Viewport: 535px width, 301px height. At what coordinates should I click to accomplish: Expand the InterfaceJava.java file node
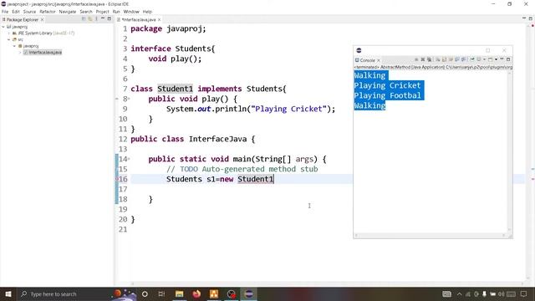point(20,53)
